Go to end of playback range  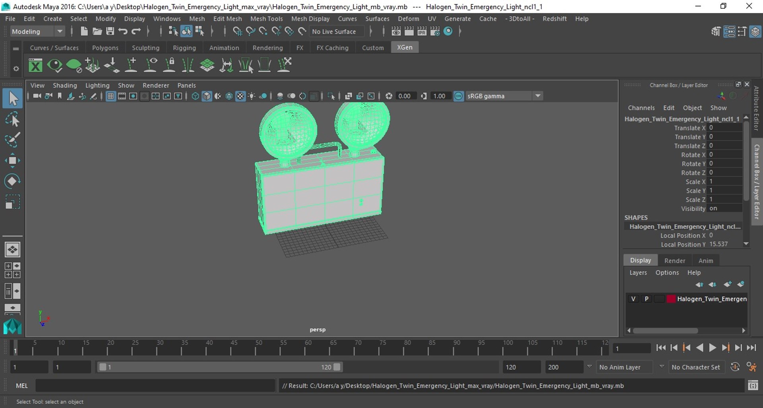(751, 348)
